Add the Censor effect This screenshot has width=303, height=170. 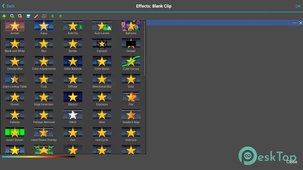[131, 45]
